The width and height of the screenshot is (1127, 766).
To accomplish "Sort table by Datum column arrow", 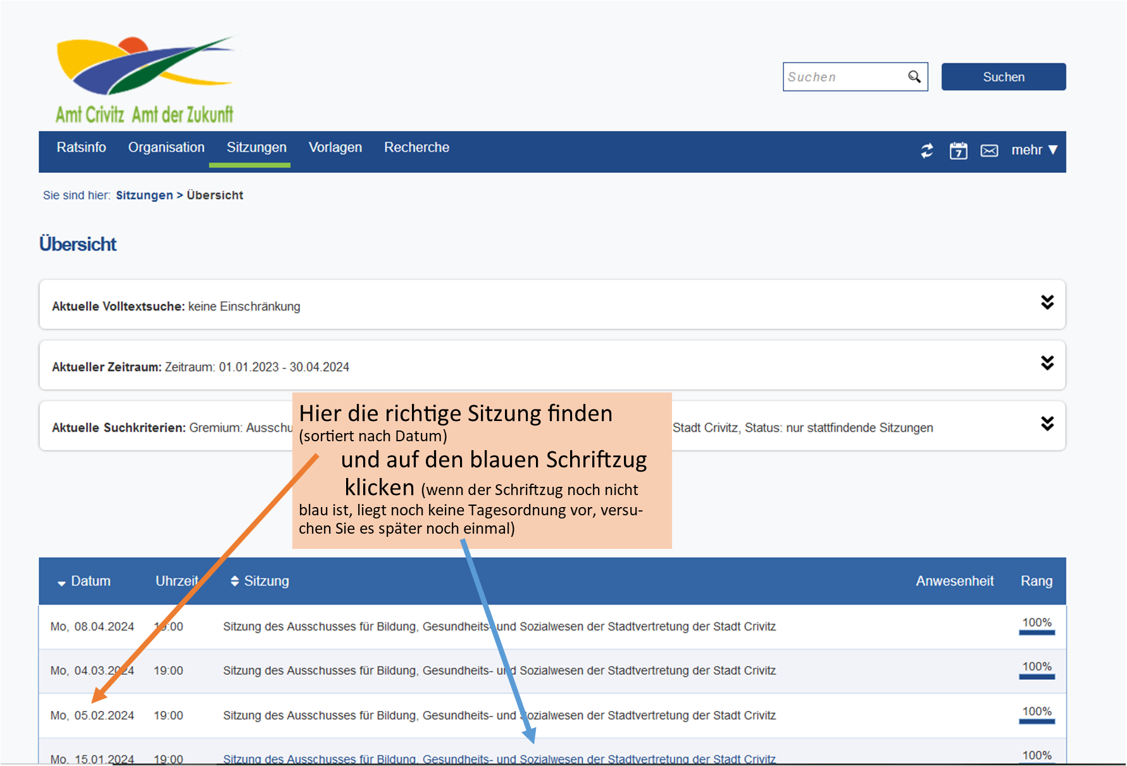I will click(x=61, y=582).
